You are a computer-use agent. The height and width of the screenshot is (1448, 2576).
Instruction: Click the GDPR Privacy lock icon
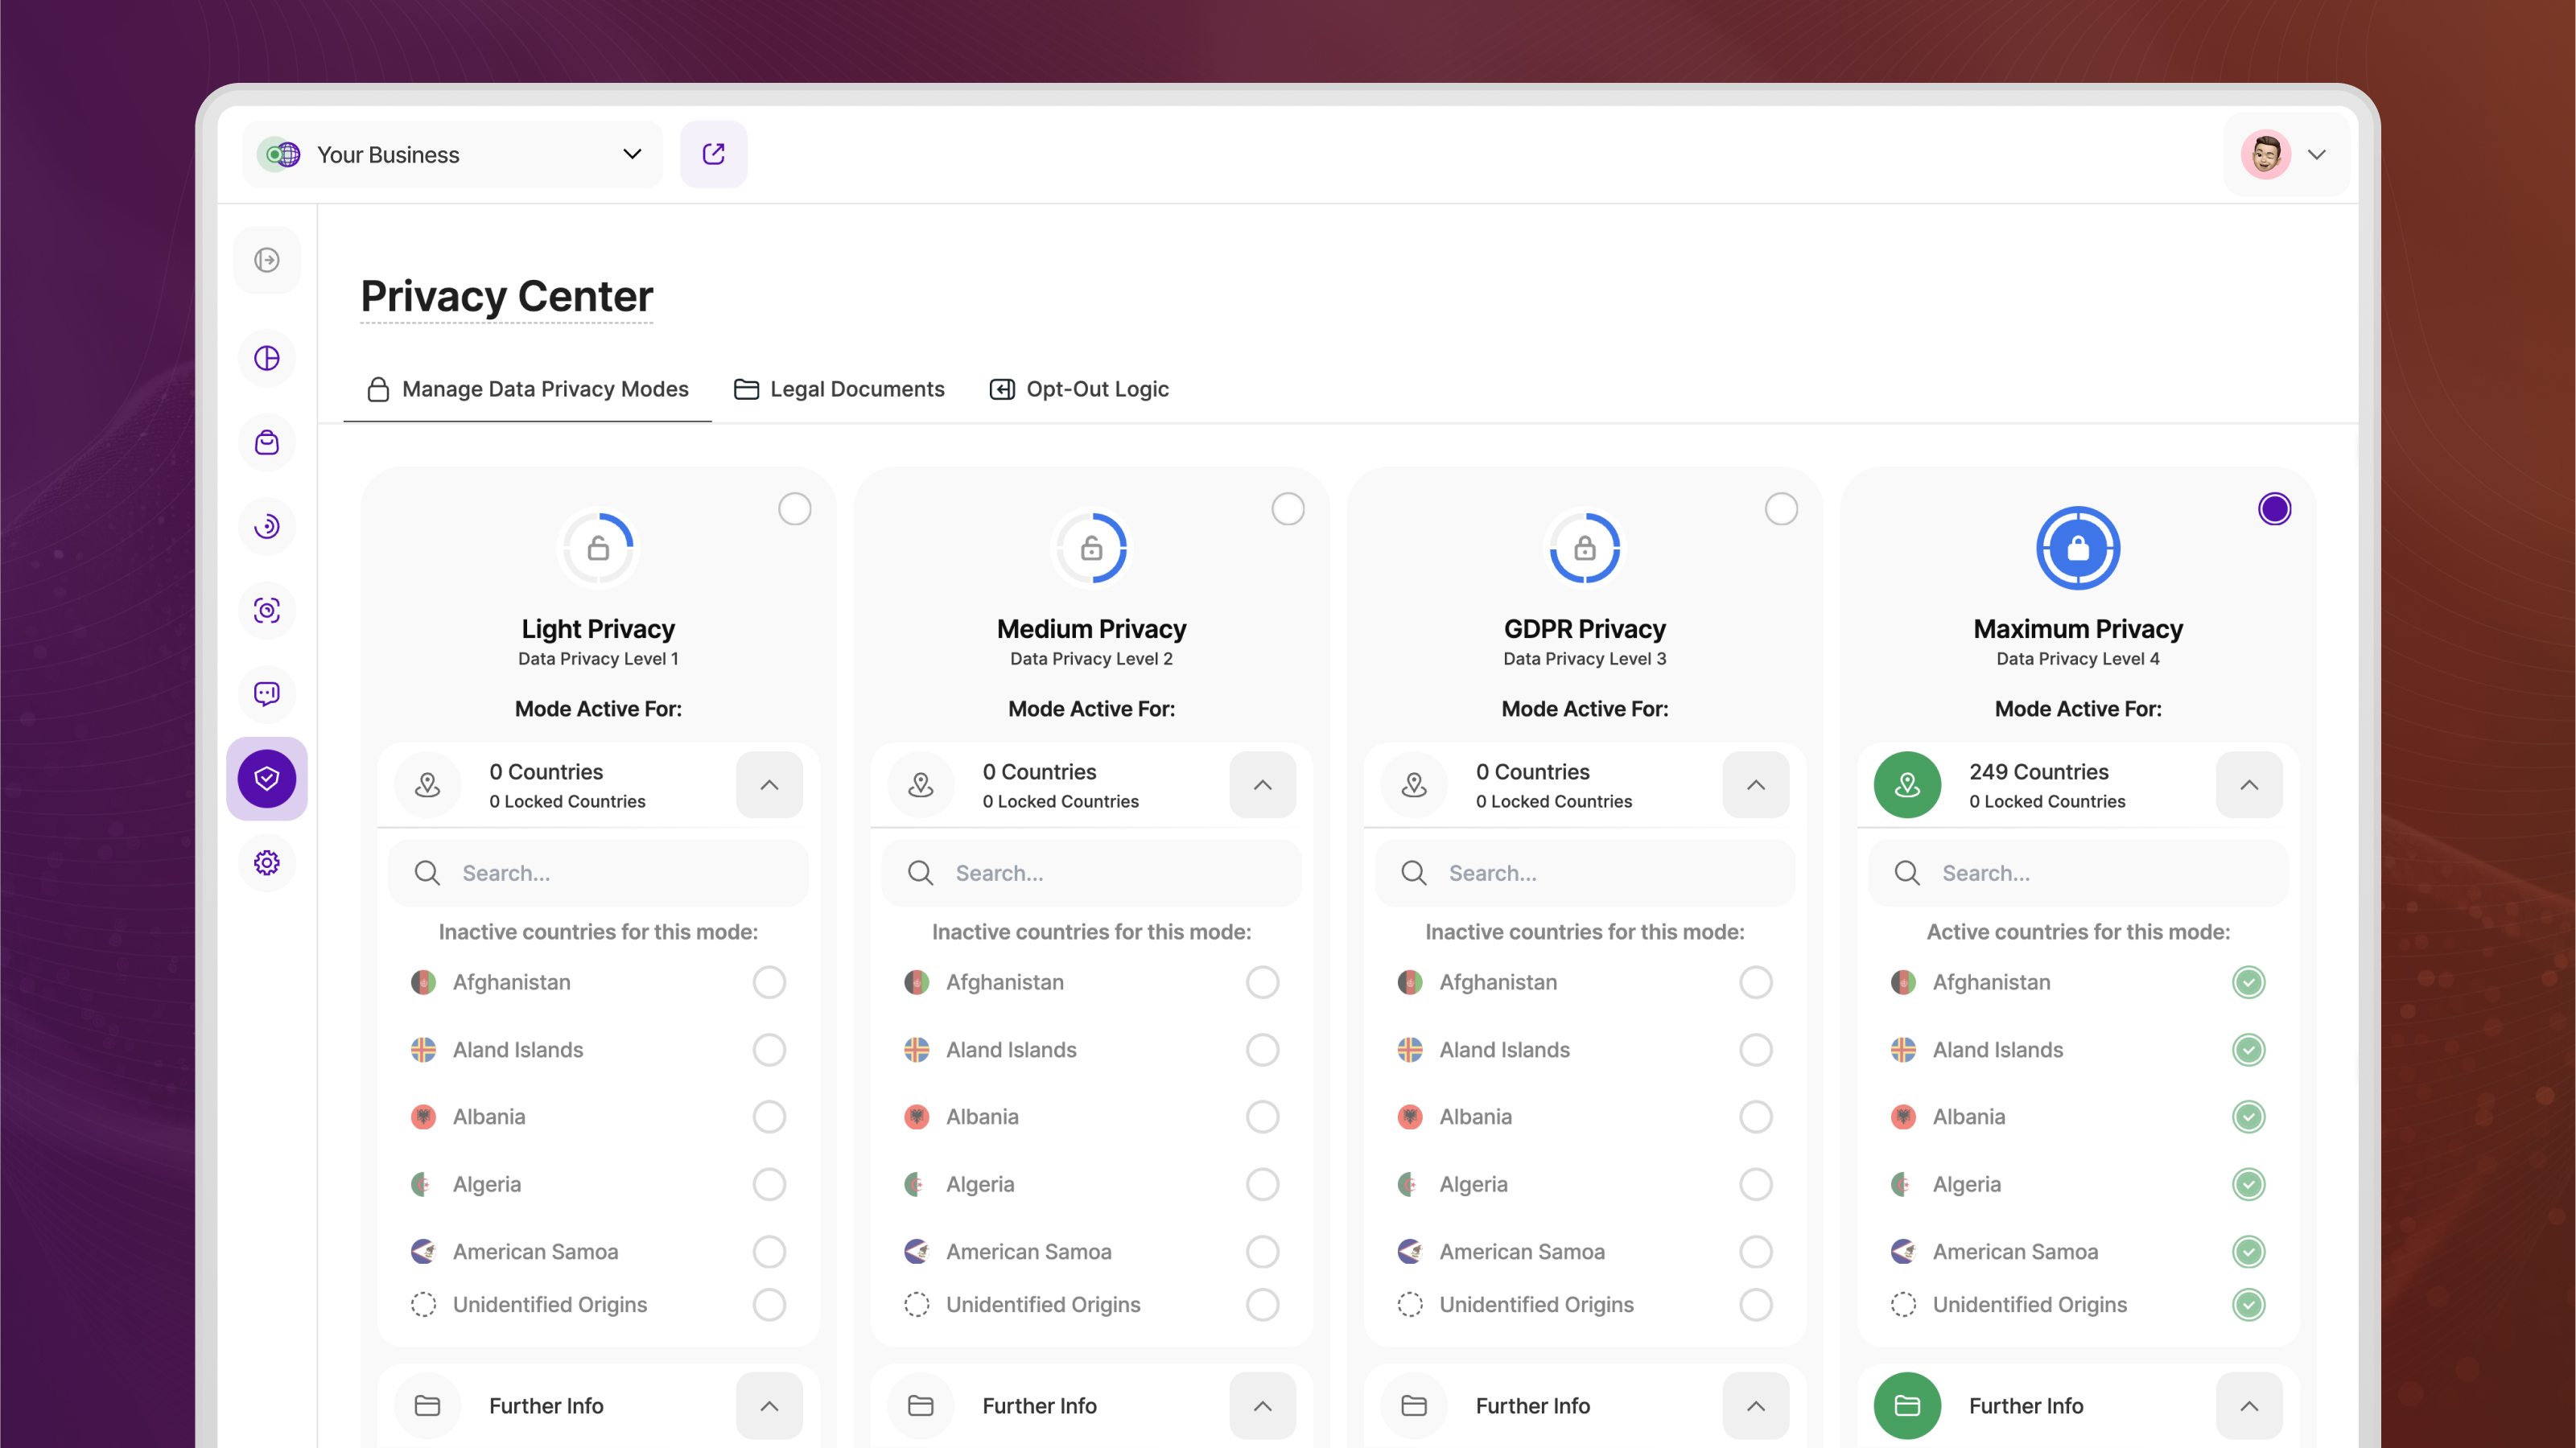(1584, 548)
